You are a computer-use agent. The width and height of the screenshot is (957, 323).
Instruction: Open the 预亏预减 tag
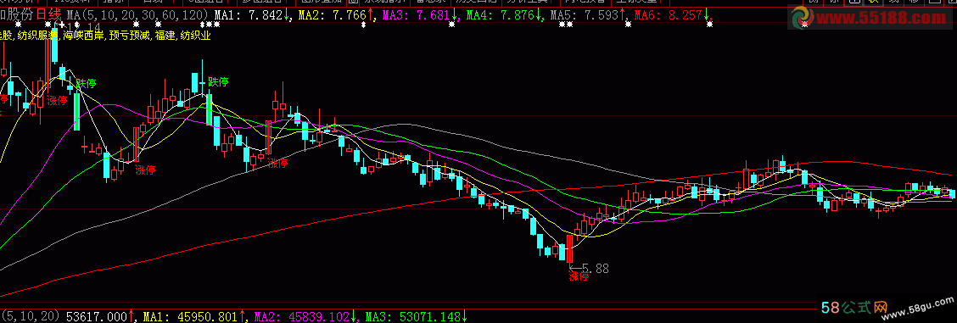tap(129, 36)
